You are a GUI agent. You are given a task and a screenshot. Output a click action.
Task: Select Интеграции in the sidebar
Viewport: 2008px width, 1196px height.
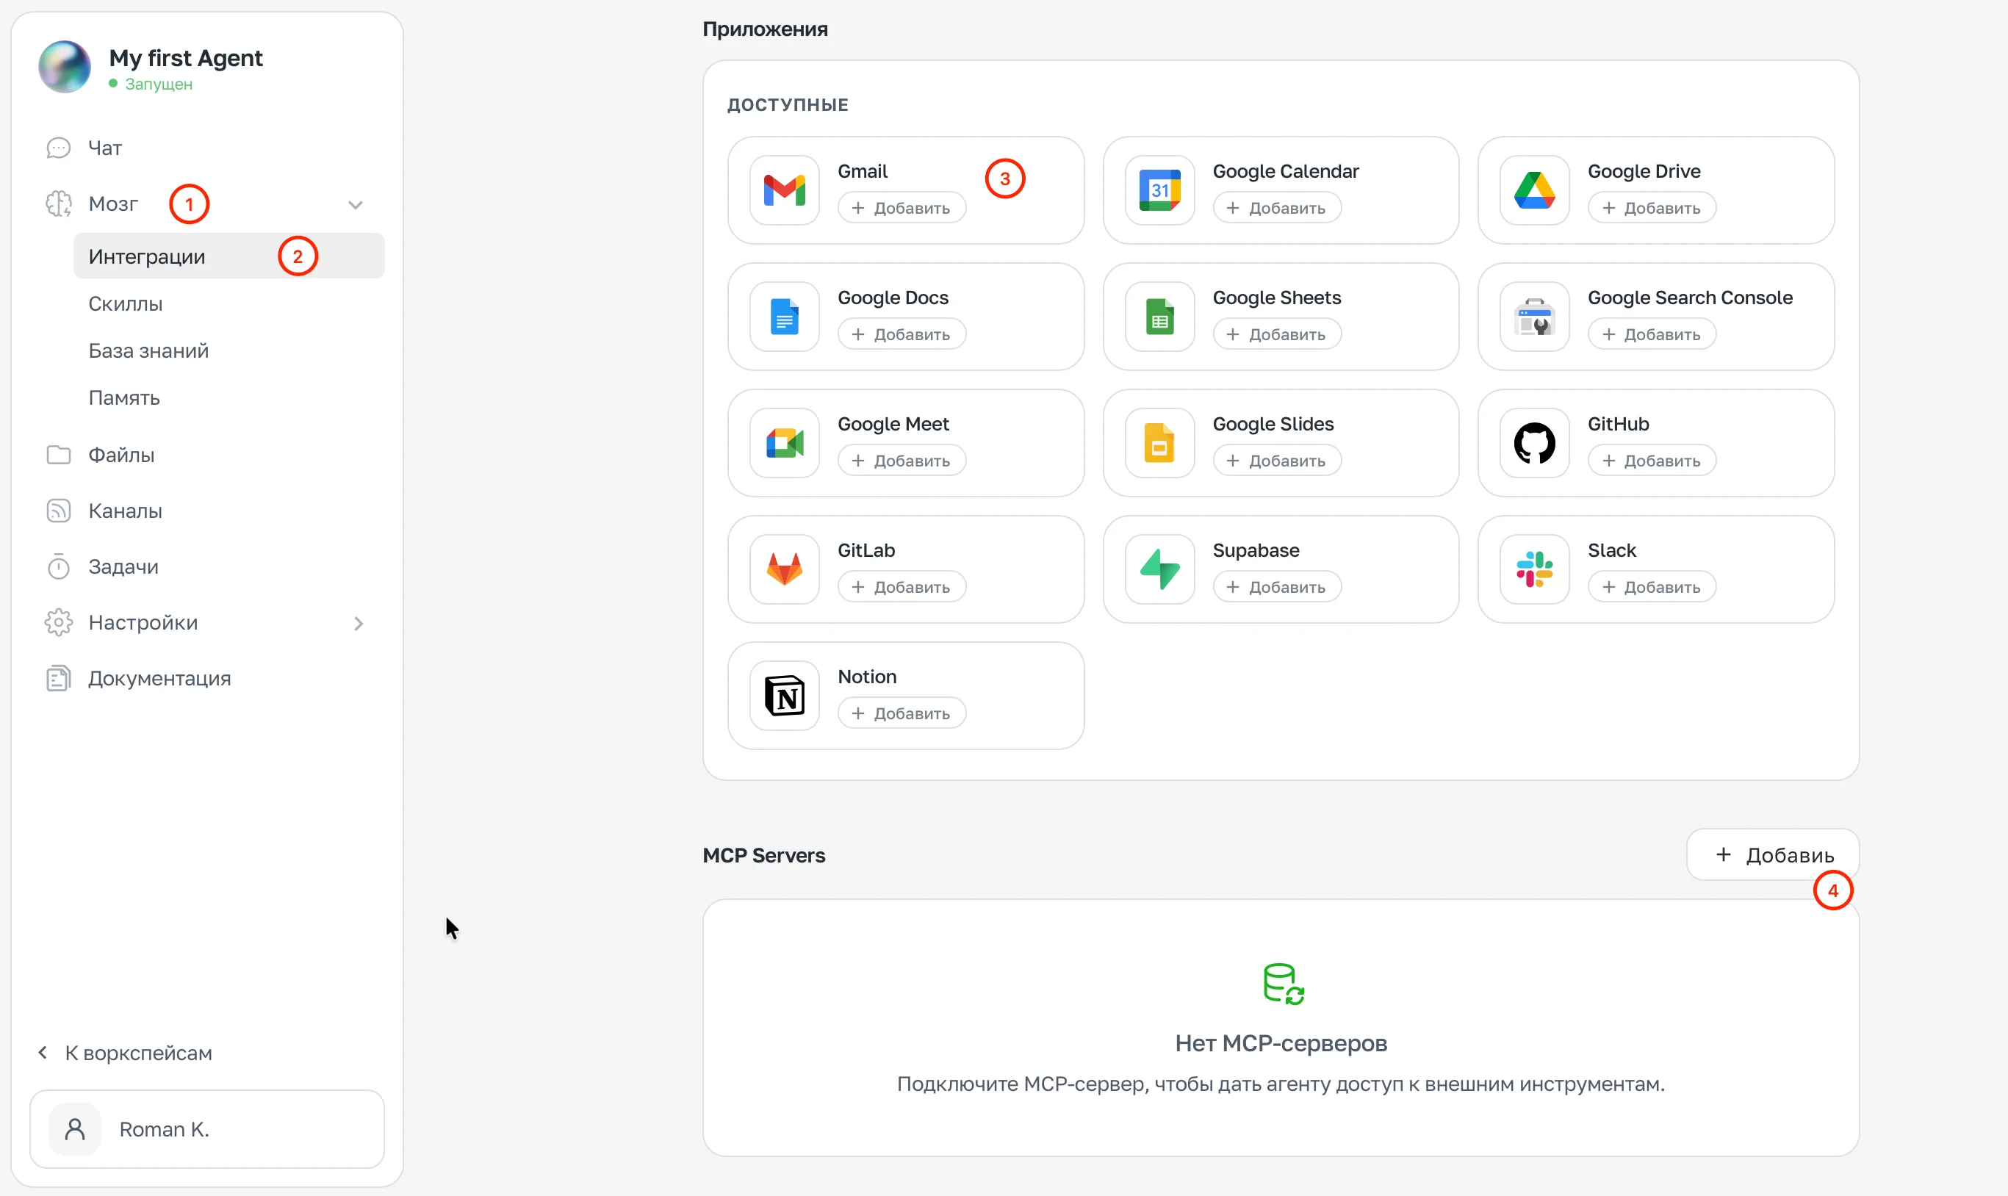click(228, 256)
